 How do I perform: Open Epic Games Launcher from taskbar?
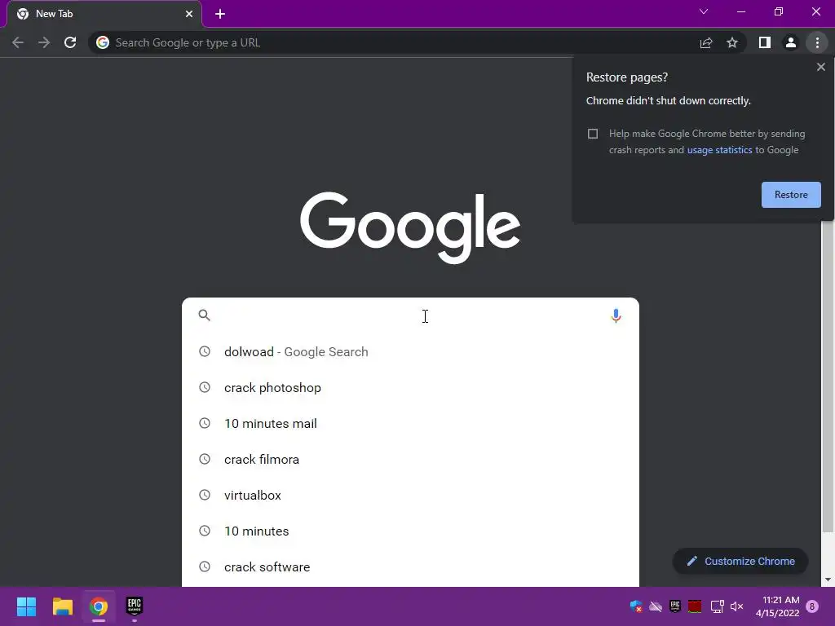[x=135, y=606]
